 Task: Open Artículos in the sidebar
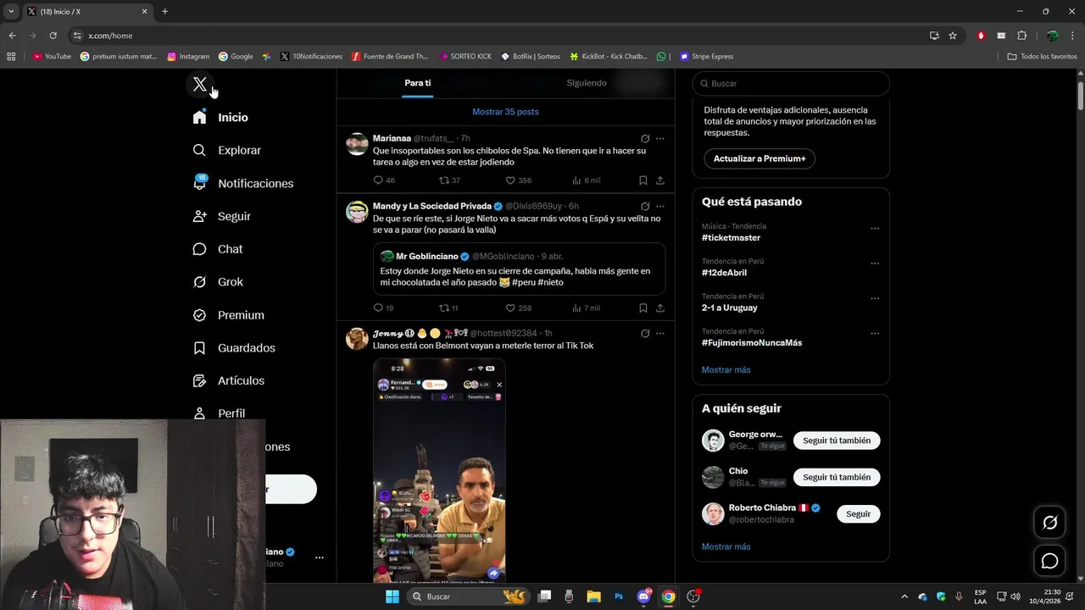pyautogui.click(x=228, y=381)
